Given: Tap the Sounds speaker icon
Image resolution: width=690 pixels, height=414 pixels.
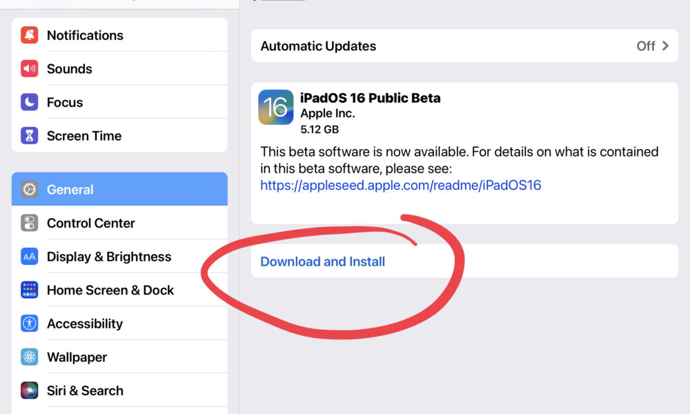Looking at the screenshot, I should point(30,68).
